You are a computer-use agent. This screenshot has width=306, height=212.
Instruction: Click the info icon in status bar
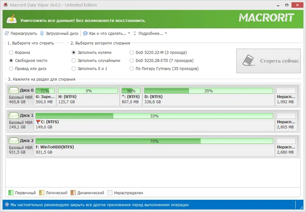click(7, 204)
